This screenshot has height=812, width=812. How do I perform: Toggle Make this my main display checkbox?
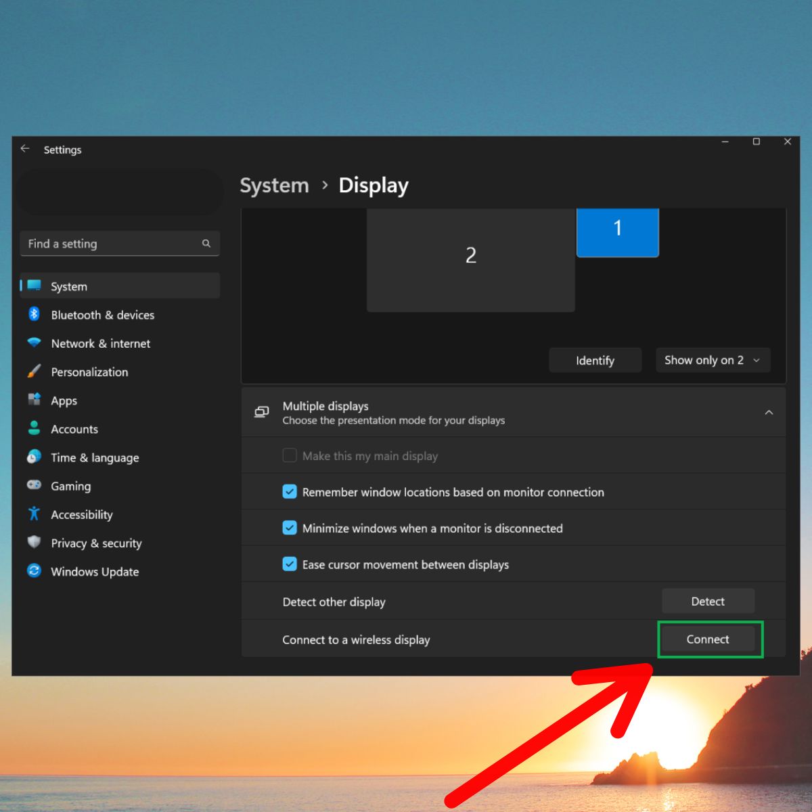[290, 455]
